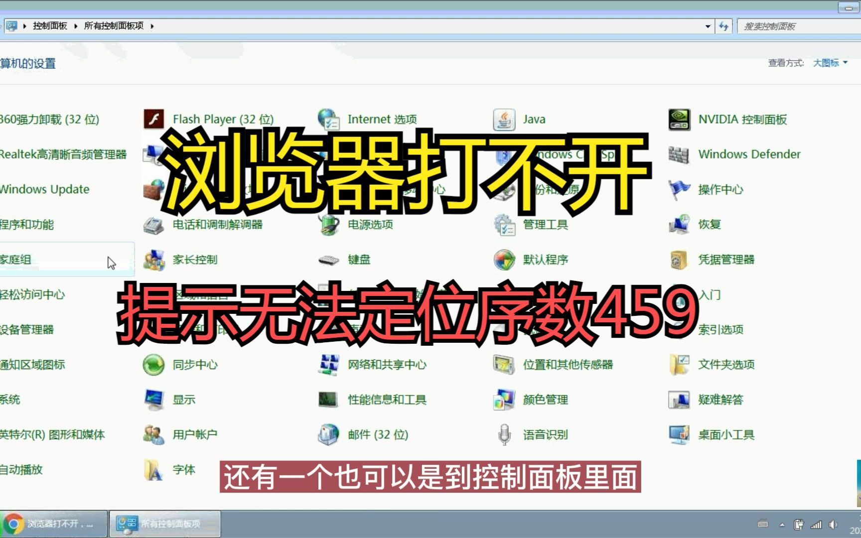Expand the arrow after 所有控制面板项 breadcrumb
This screenshot has width=861, height=538.
(152, 26)
